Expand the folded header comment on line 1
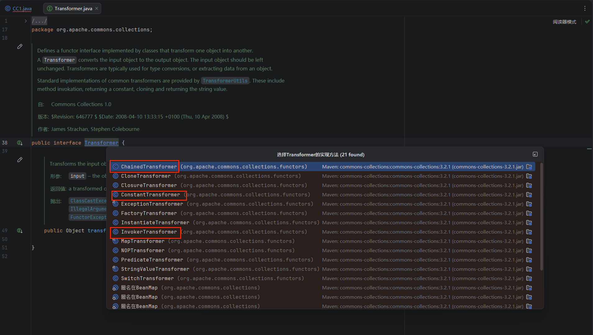 tap(25, 21)
